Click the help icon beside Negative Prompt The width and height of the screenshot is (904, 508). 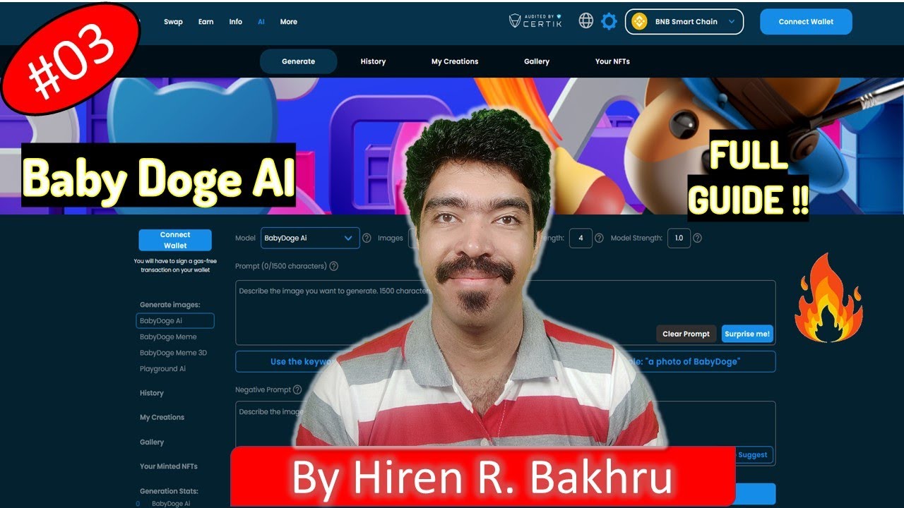tap(297, 389)
